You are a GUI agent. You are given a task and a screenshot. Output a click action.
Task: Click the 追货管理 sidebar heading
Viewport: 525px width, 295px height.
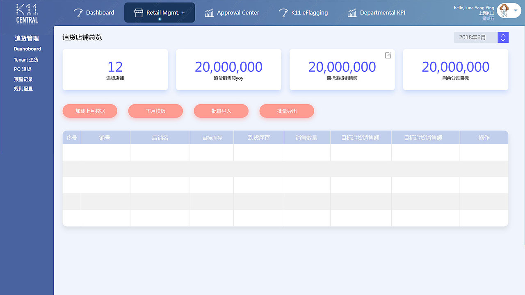tap(27, 38)
